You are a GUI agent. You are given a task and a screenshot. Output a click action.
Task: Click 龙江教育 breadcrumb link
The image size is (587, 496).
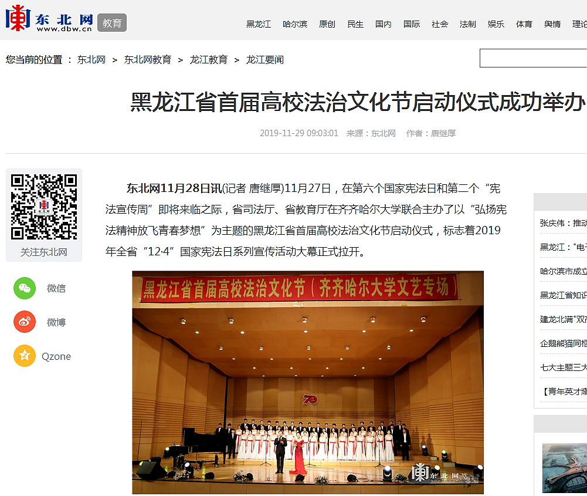208,60
